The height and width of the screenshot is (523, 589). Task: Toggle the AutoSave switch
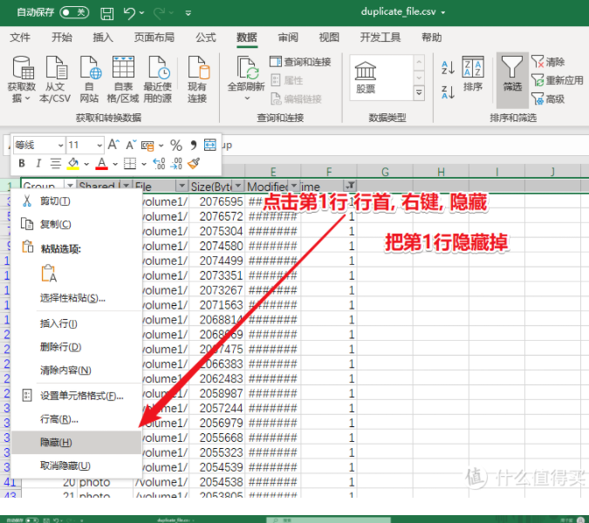(x=73, y=13)
